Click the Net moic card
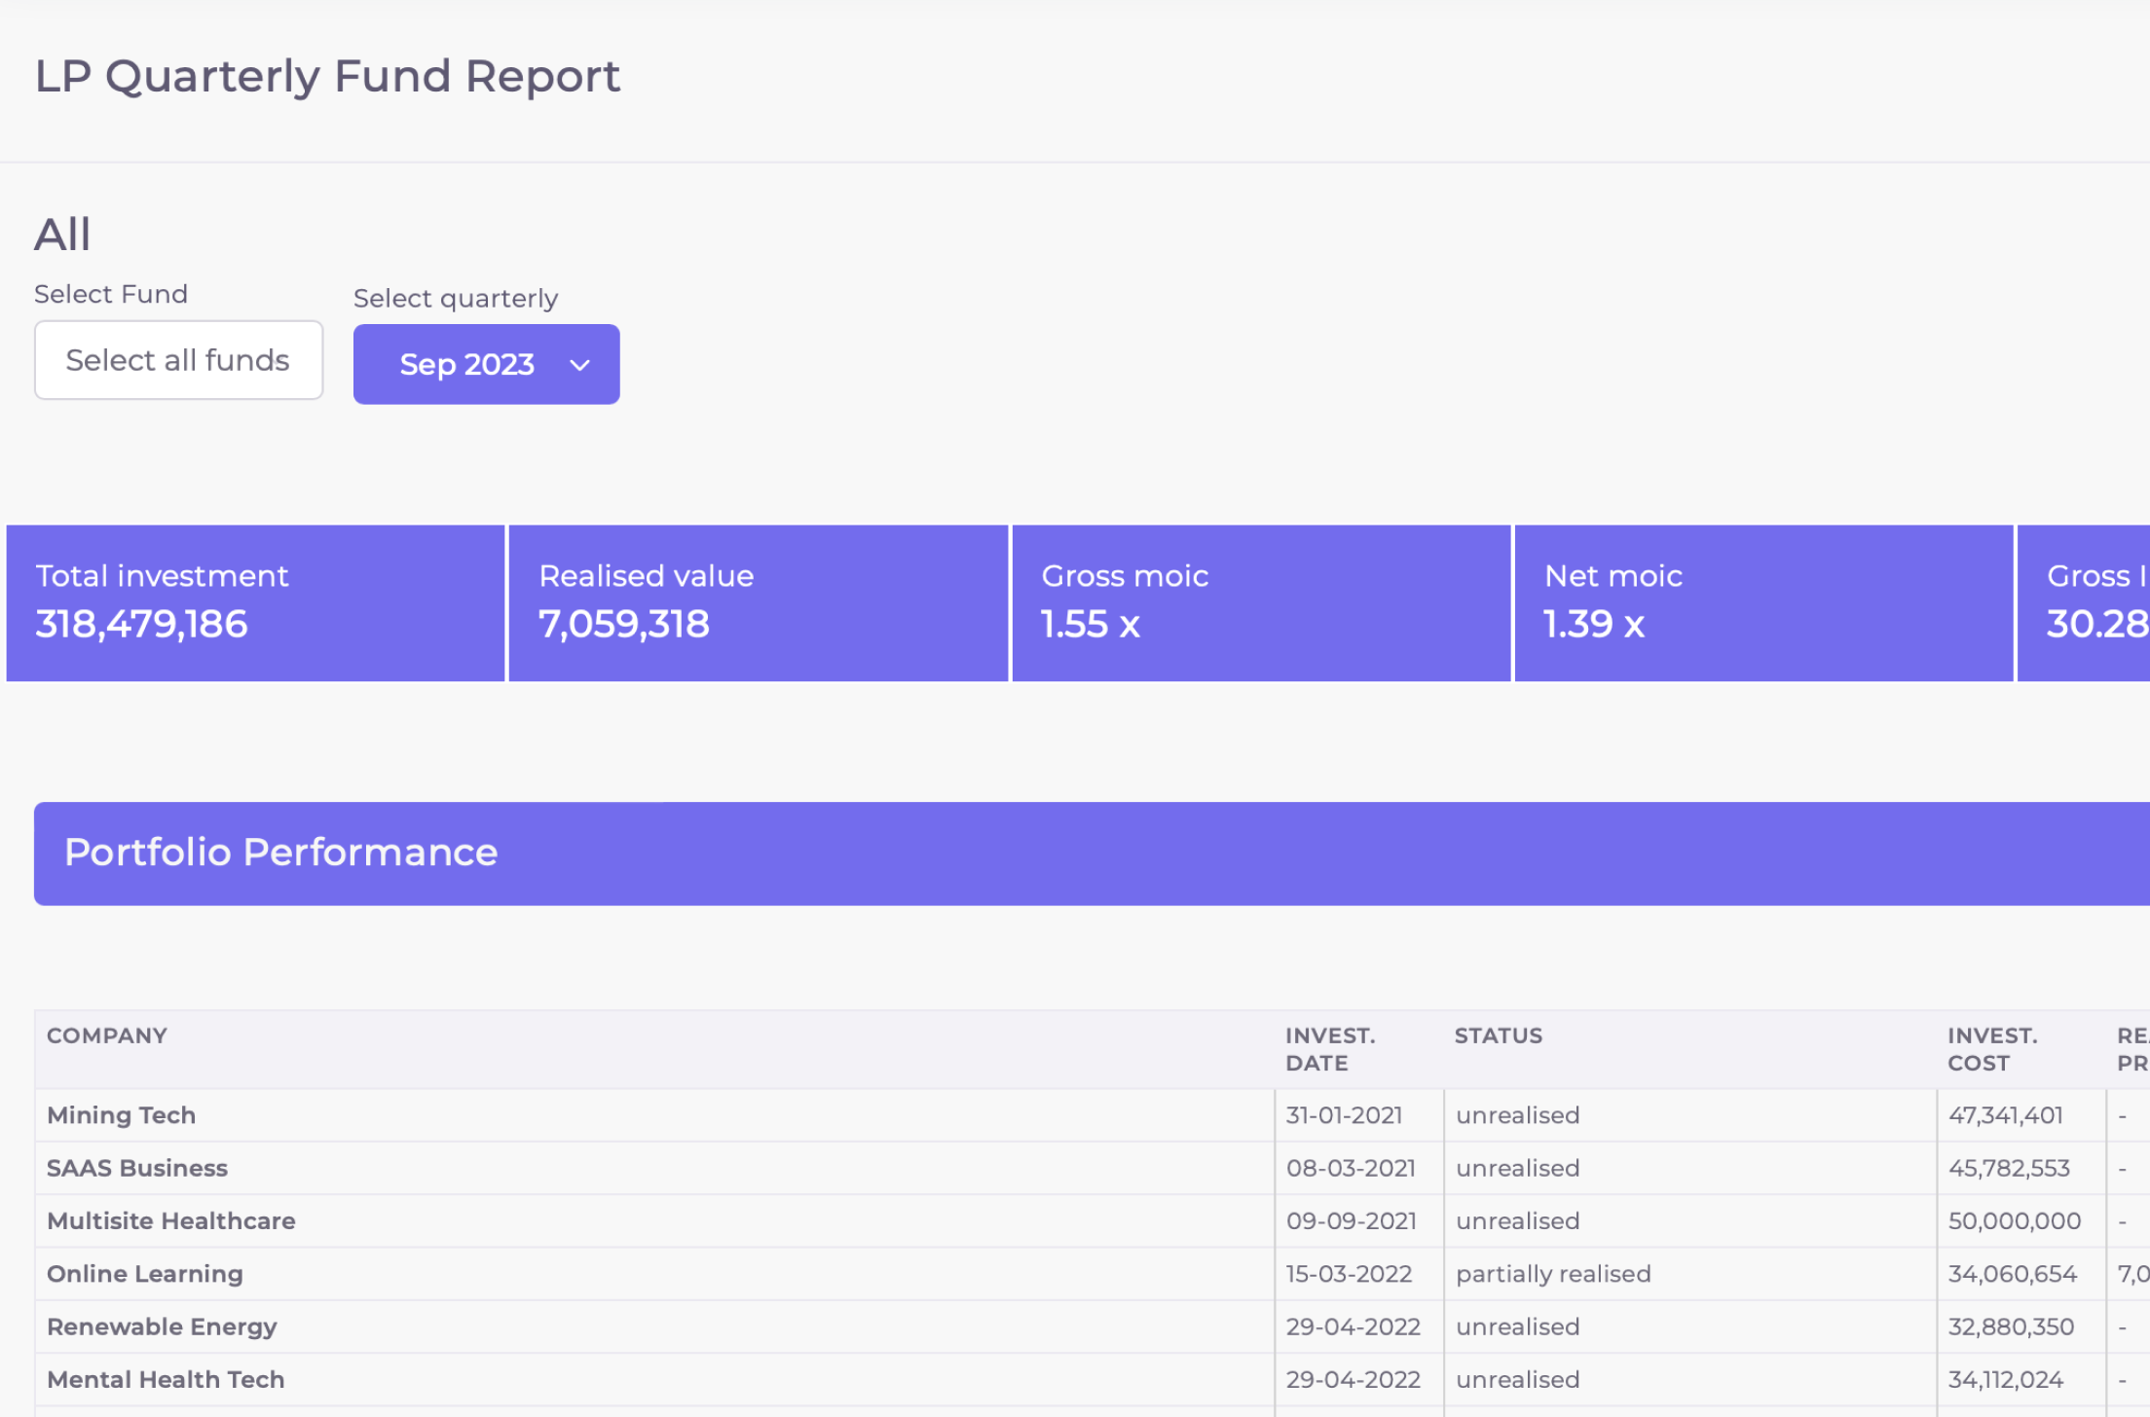The width and height of the screenshot is (2150, 1417). coord(1762,602)
